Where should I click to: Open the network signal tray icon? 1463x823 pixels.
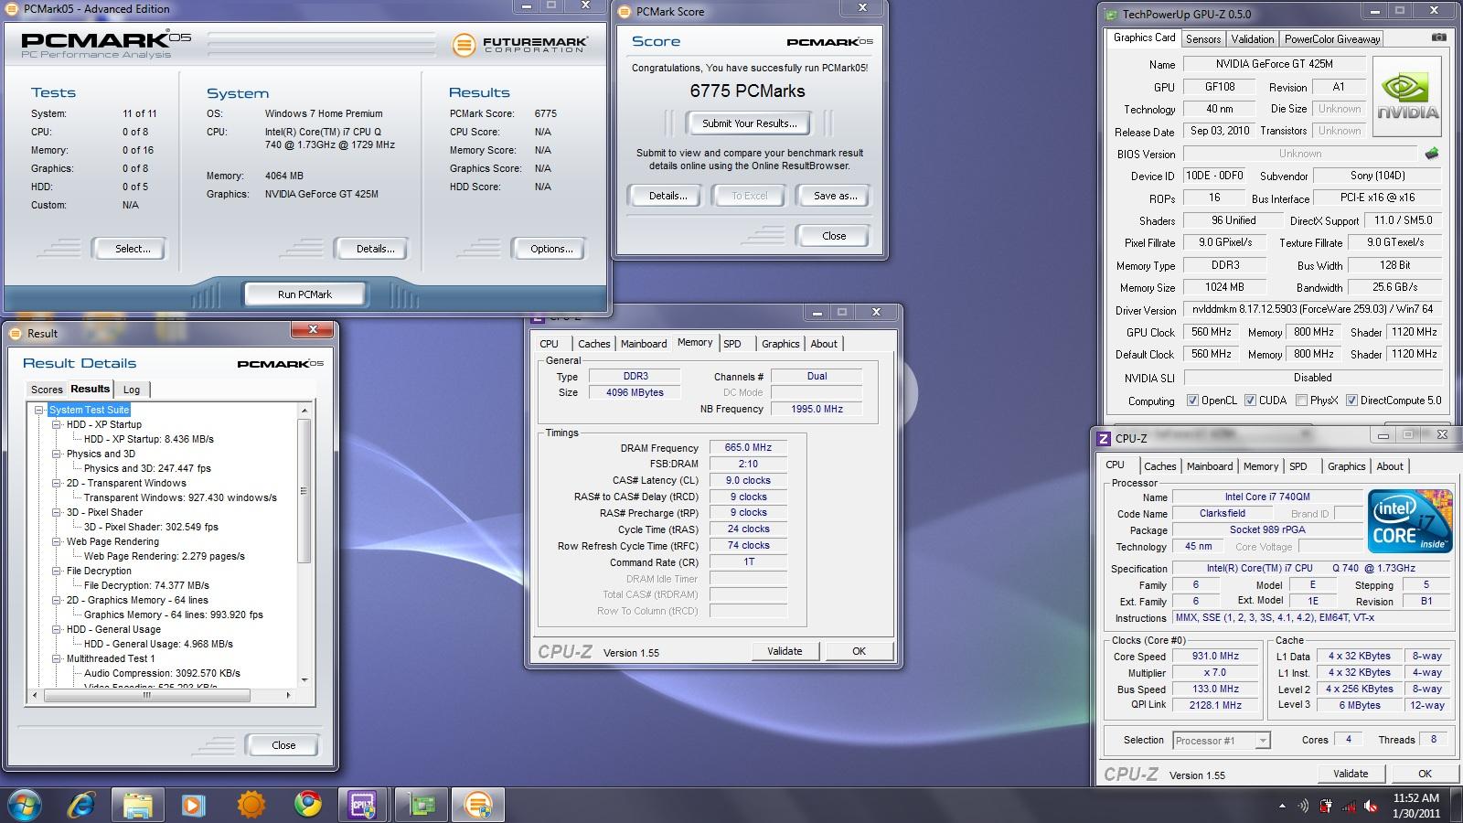pos(1349,806)
